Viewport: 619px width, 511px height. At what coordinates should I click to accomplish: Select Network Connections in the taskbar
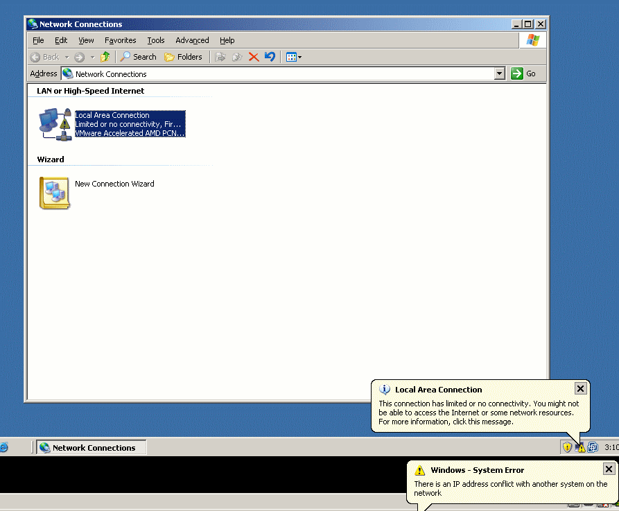(90, 447)
